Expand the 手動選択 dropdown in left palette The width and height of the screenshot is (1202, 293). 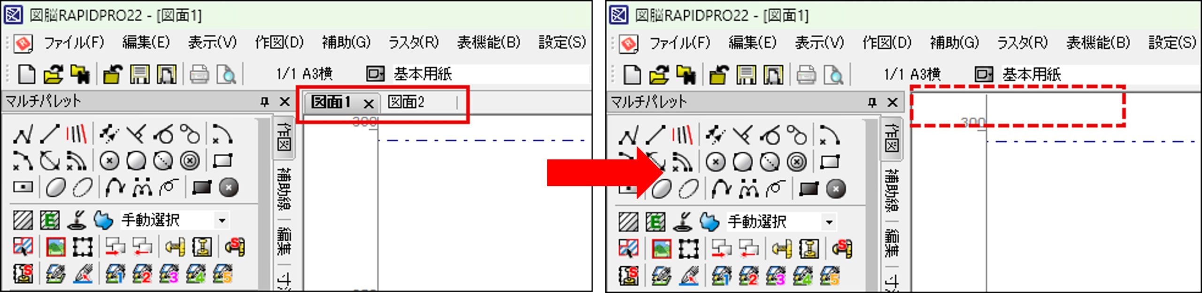pos(222,220)
